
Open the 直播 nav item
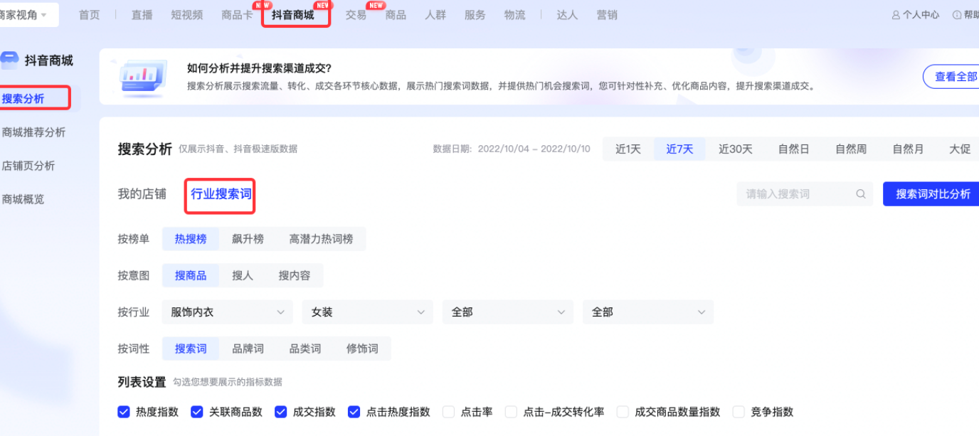coord(142,15)
